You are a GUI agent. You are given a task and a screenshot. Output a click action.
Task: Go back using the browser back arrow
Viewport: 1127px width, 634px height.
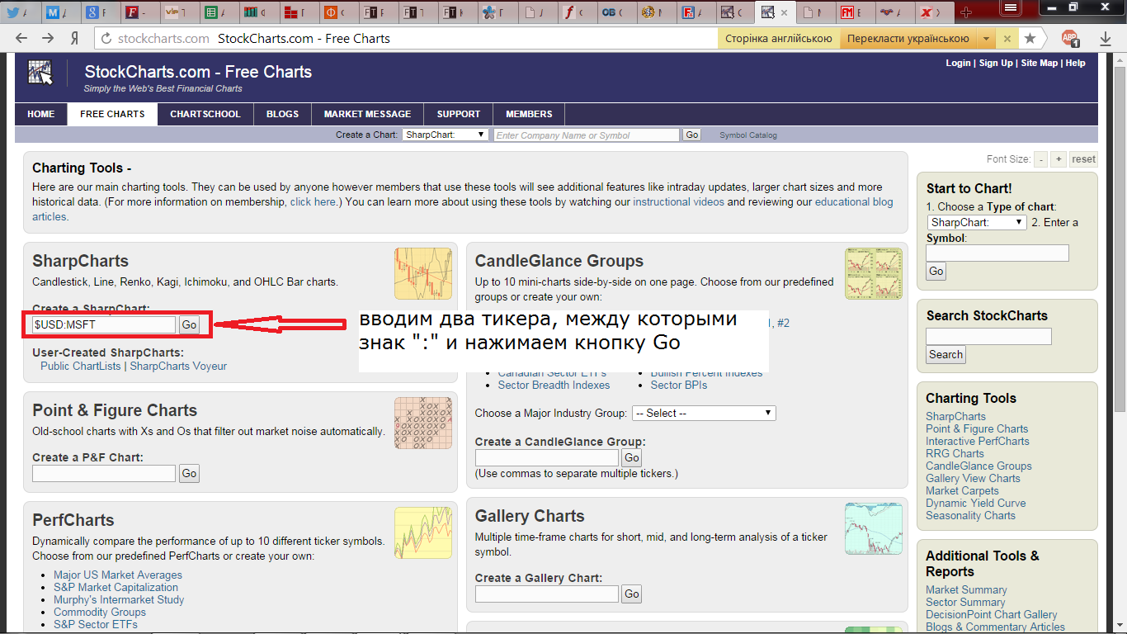click(21, 39)
